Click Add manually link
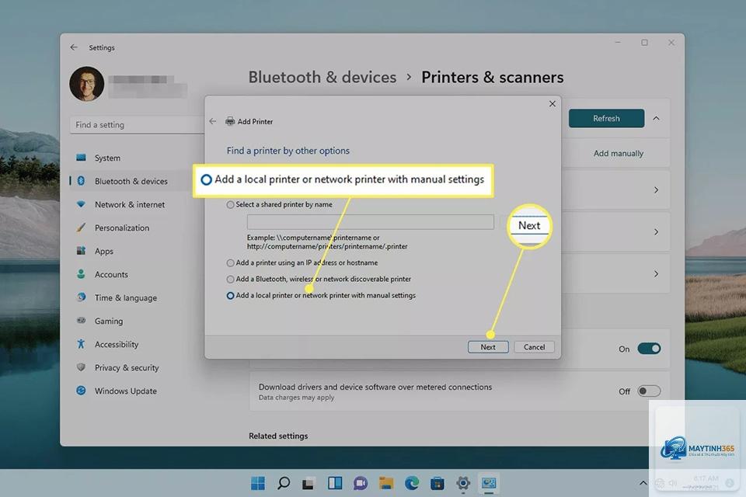This screenshot has height=497, width=746. click(x=619, y=153)
